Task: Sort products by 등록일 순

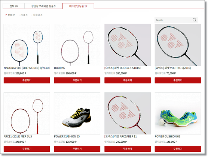Action: click(38, 15)
